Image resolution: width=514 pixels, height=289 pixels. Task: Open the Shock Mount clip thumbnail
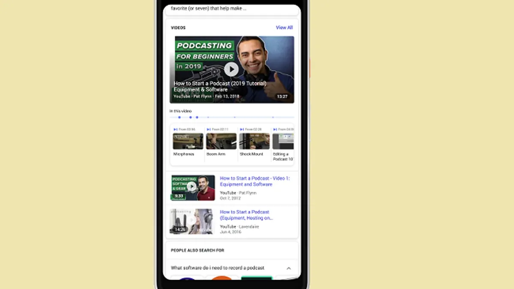tap(254, 141)
